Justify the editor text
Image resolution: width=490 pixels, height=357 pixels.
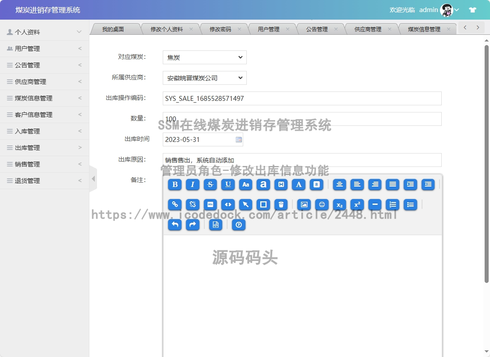point(393,185)
